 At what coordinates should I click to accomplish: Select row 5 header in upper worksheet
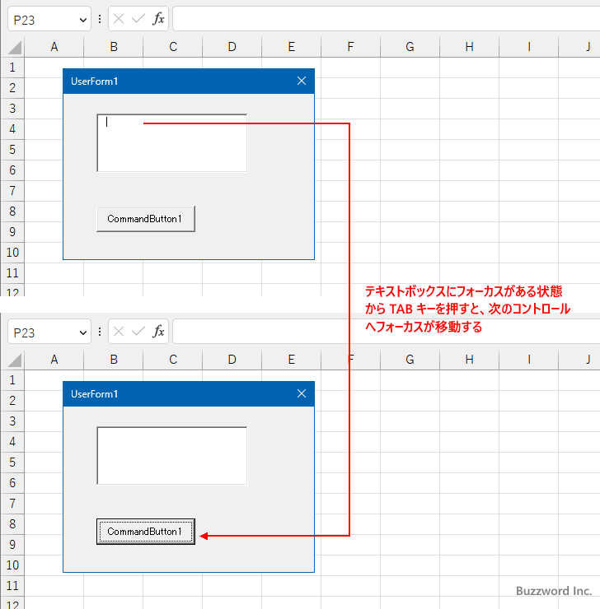click(12, 150)
